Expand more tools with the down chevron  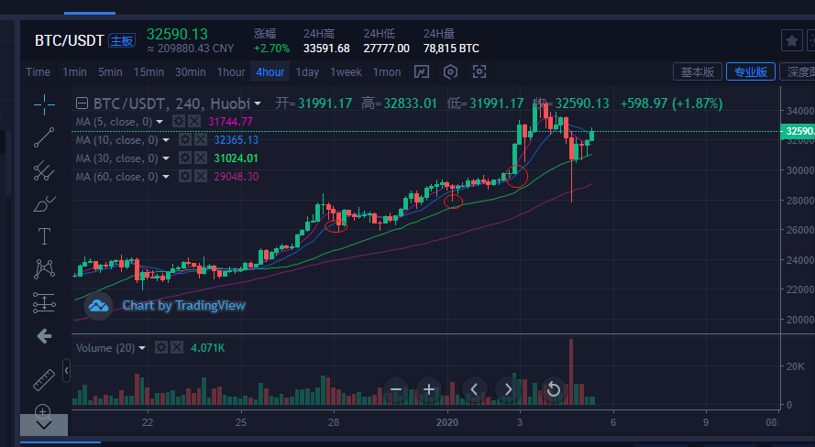point(44,425)
